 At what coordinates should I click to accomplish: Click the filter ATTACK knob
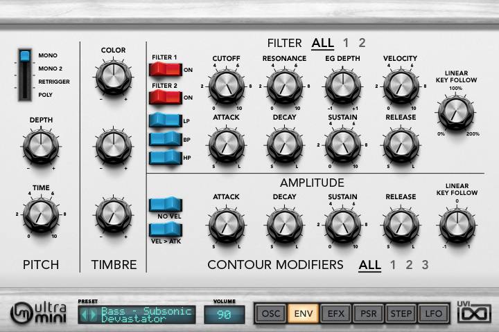[226, 145]
